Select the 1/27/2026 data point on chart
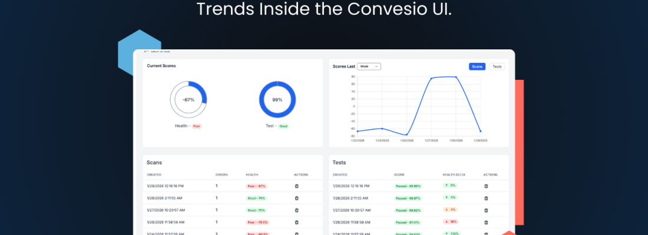Image resolution: width=648 pixels, height=235 pixels. point(431,78)
